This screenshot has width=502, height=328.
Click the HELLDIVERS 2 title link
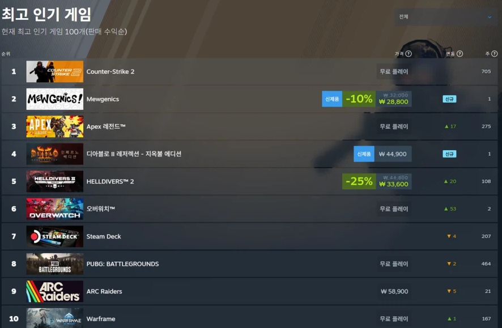(x=110, y=181)
